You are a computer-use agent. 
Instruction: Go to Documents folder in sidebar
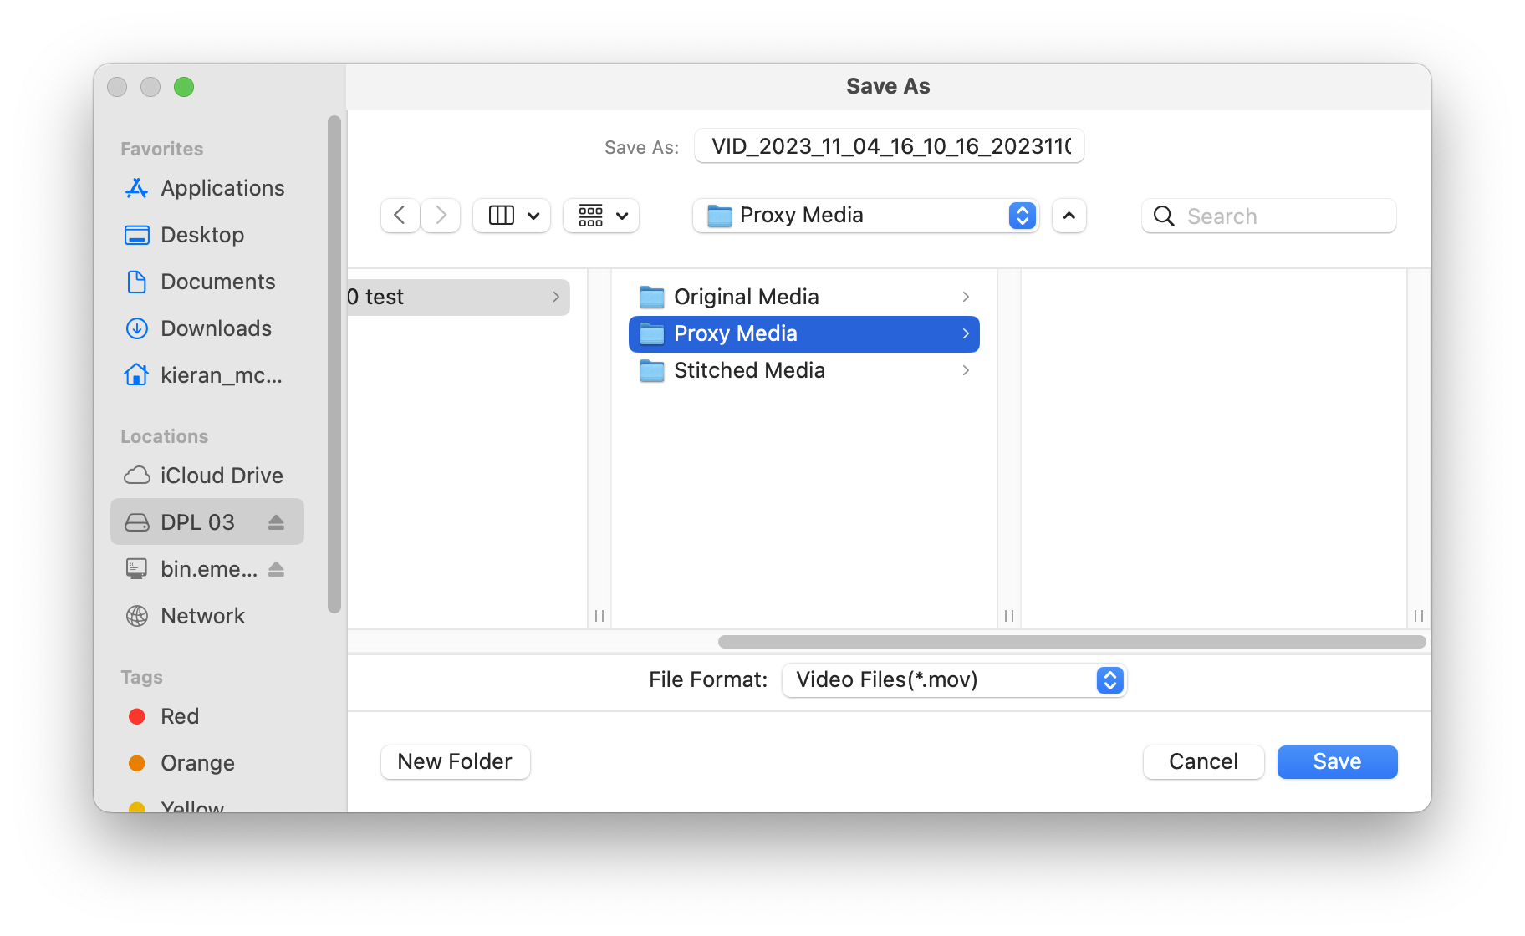207,282
